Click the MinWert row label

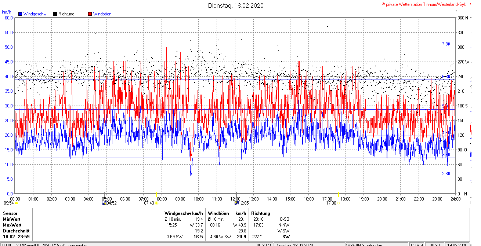12,219
